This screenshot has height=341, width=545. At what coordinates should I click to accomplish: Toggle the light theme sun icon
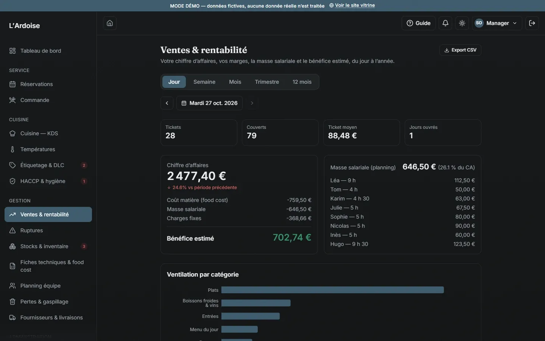[x=462, y=23]
